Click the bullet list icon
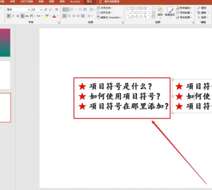The image size is (212, 190). click(x=65, y=10)
